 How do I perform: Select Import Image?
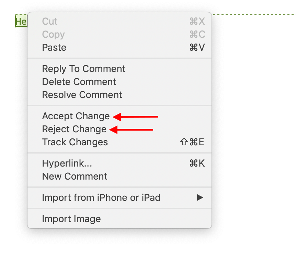[71, 219]
